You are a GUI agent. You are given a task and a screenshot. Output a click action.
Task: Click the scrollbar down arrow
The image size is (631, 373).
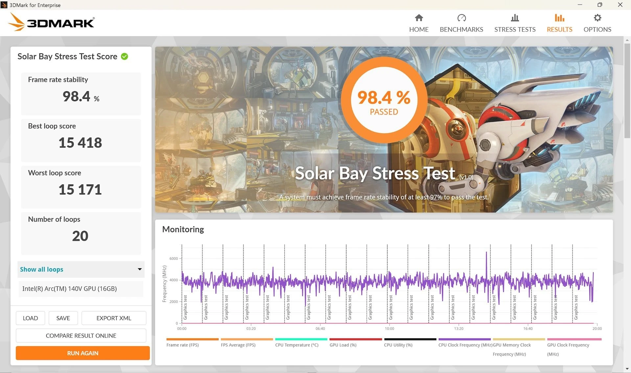627,369
